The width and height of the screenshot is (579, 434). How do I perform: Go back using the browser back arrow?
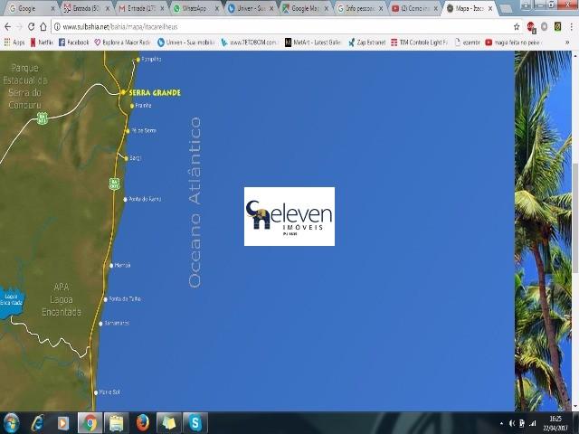(x=6, y=27)
